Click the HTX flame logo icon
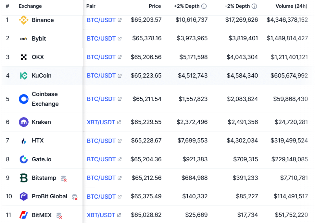Screen dimensions: 315x223 pyautogui.click(x=24, y=141)
